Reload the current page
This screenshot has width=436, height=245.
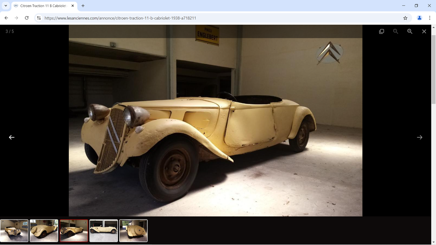[x=27, y=18]
